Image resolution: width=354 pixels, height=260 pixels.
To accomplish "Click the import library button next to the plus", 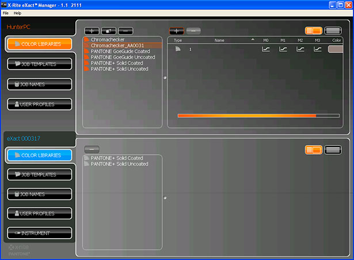I will point(109,31).
